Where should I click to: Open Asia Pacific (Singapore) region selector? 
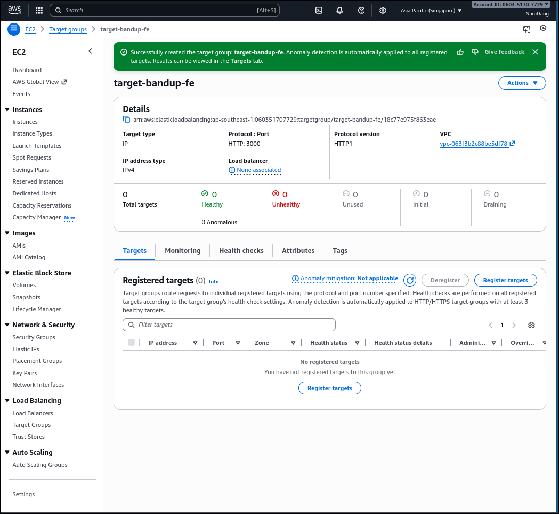tap(431, 10)
